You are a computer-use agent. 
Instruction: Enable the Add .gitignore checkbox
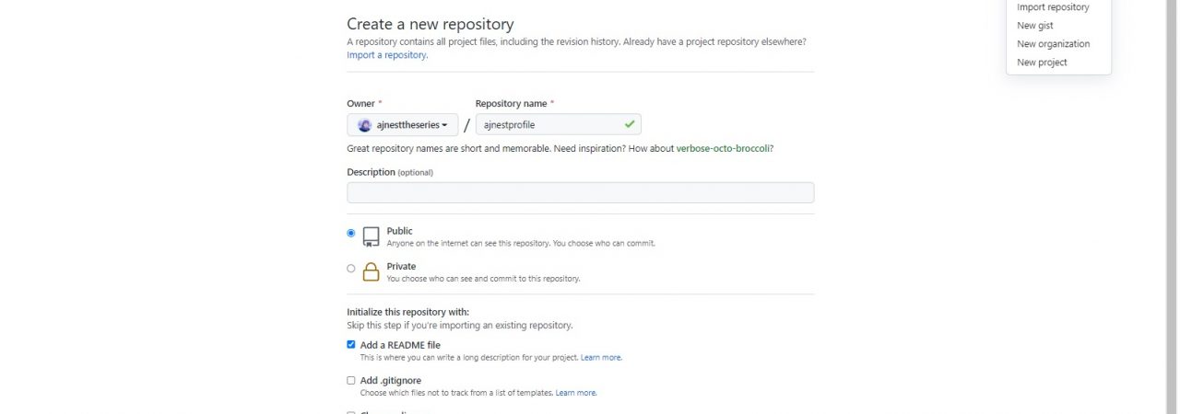pyautogui.click(x=351, y=380)
